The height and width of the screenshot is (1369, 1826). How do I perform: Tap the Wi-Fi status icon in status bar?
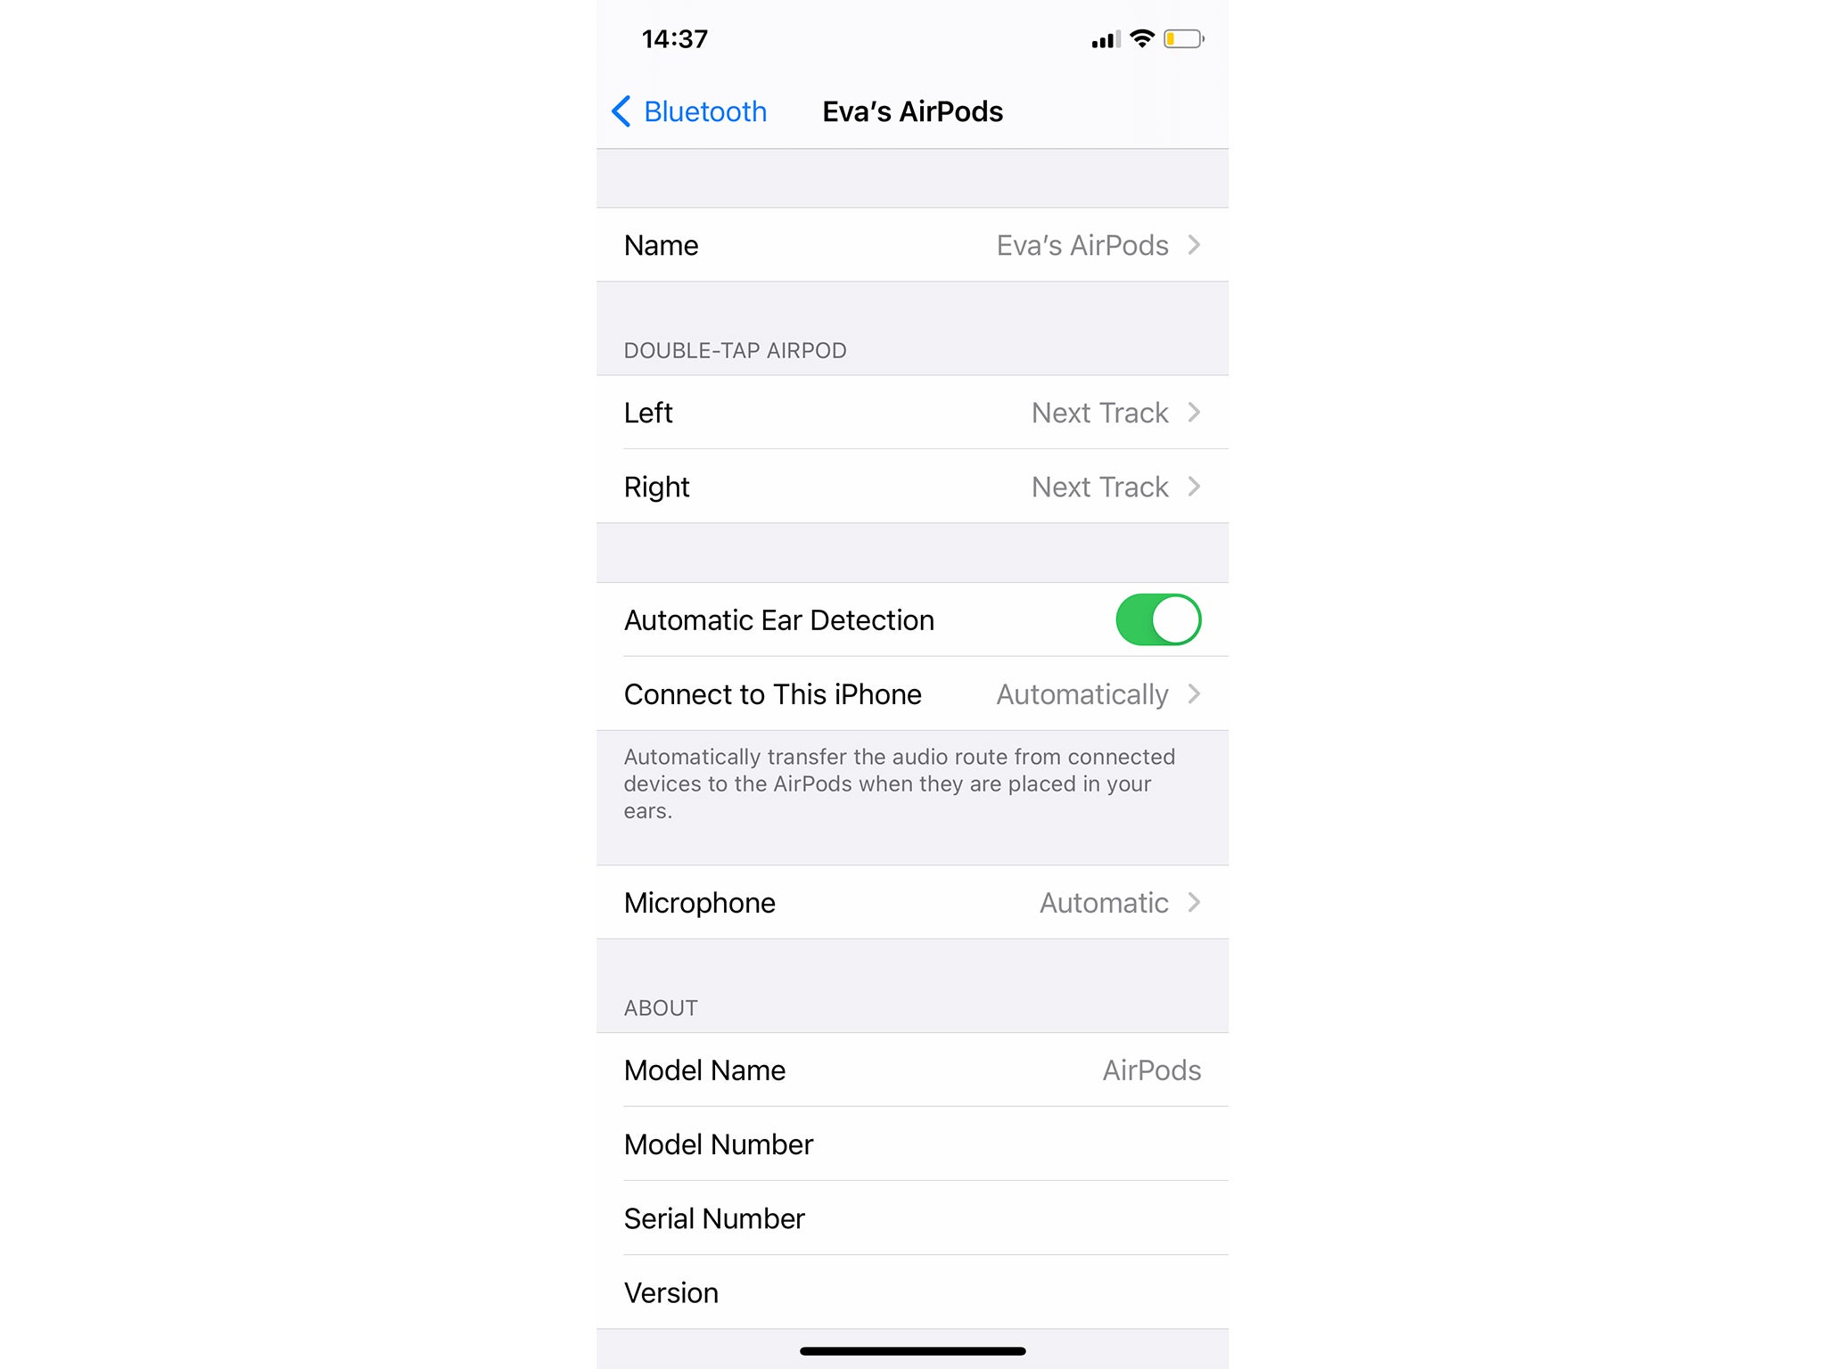[1143, 39]
